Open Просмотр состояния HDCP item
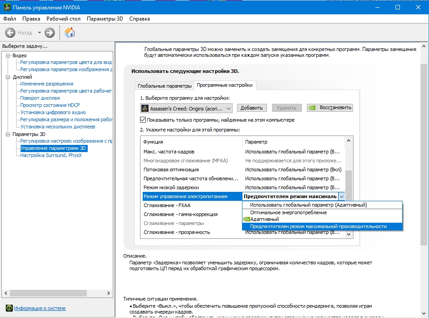Screen dimensions: 429x318 50,105
